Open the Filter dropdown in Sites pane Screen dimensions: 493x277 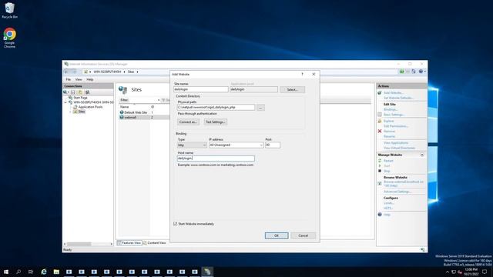click(x=159, y=100)
